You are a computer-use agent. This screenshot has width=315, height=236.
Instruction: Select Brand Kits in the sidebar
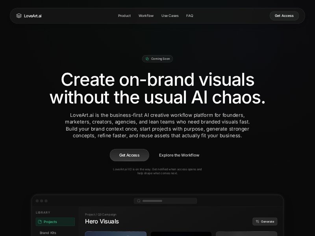tap(48, 233)
